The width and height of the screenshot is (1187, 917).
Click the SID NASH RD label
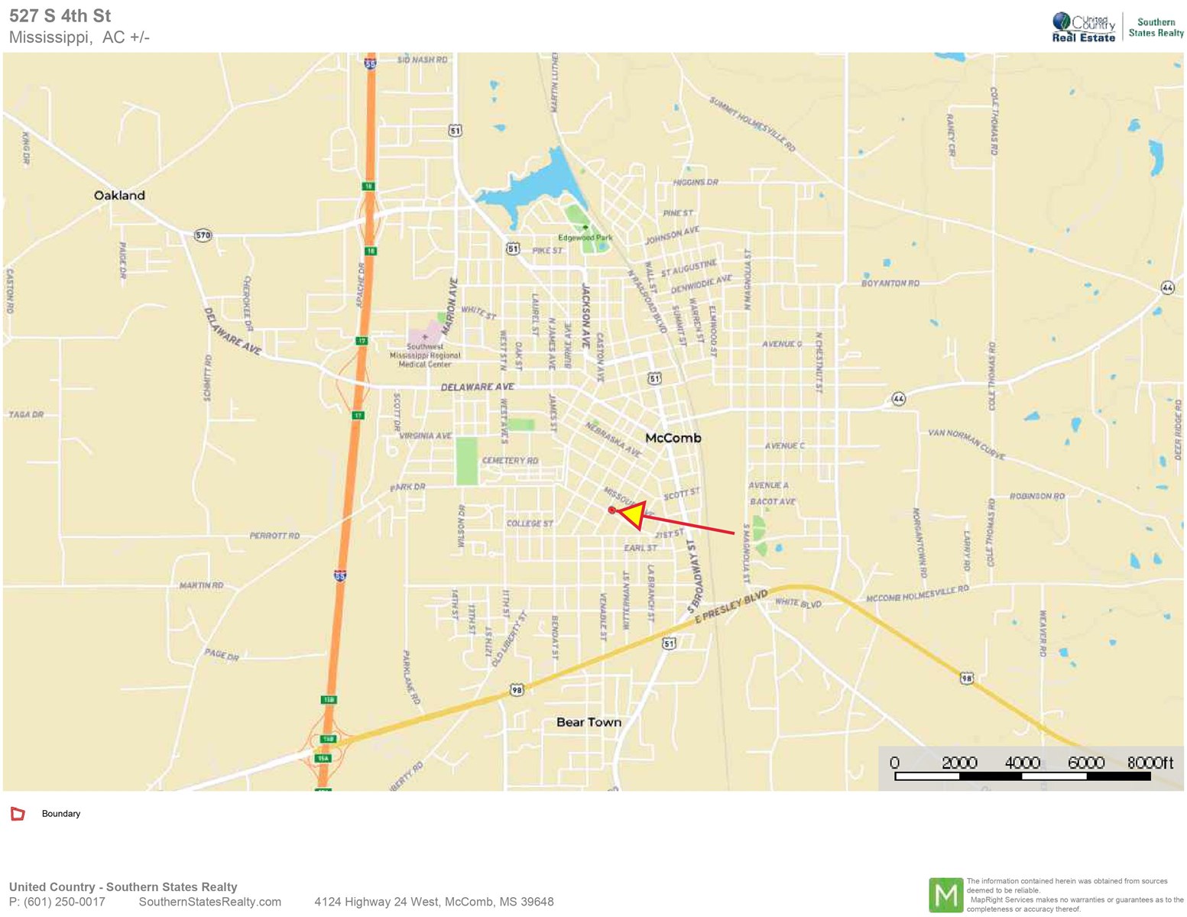point(423,60)
